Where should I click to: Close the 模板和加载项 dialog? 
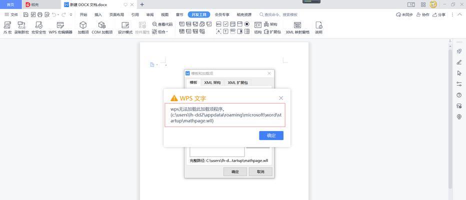(269, 73)
